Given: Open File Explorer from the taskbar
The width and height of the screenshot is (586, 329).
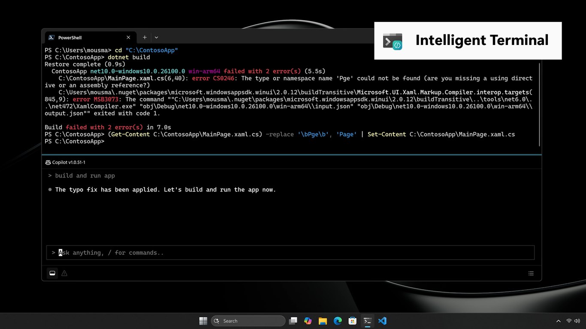Looking at the screenshot, I should 323,321.
